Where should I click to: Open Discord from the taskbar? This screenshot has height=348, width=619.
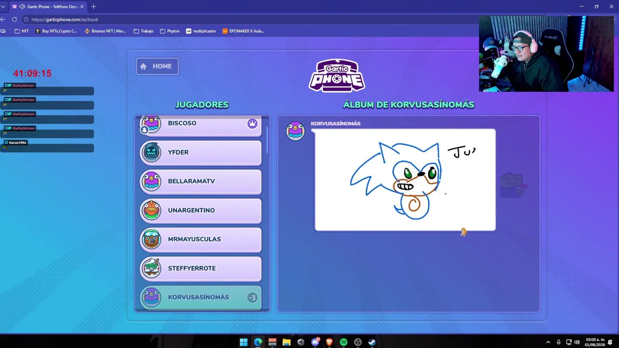coord(315,342)
